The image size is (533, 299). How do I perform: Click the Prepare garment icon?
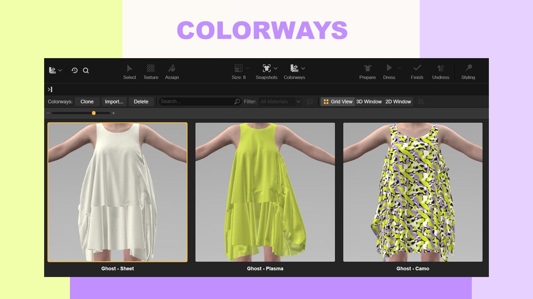367,68
